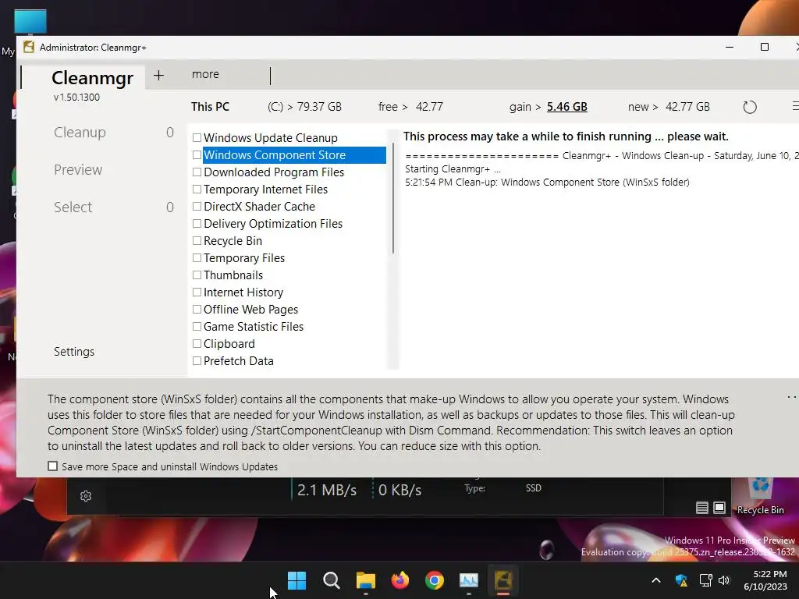Check Windows Update Cleanup
The height and width of the screenshot is (599, 799).
[x=197, y=138]
